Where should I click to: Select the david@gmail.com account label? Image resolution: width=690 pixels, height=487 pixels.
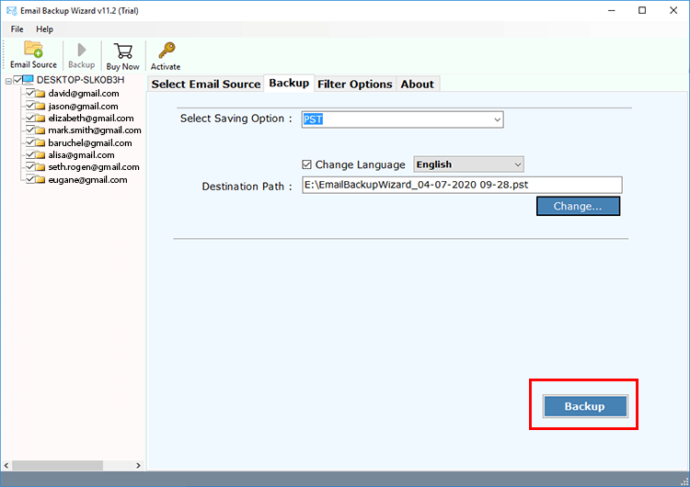[84, 94]
